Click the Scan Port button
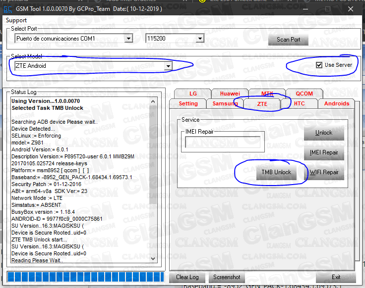The height and width of the screenshot is (288, 365). [x=288, y=40]
